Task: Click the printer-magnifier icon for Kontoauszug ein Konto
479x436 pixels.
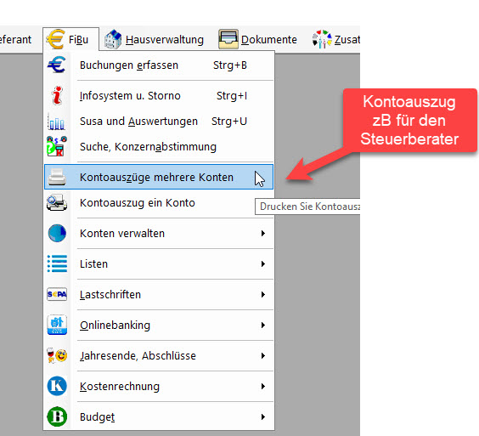Action: click(57, 202)
